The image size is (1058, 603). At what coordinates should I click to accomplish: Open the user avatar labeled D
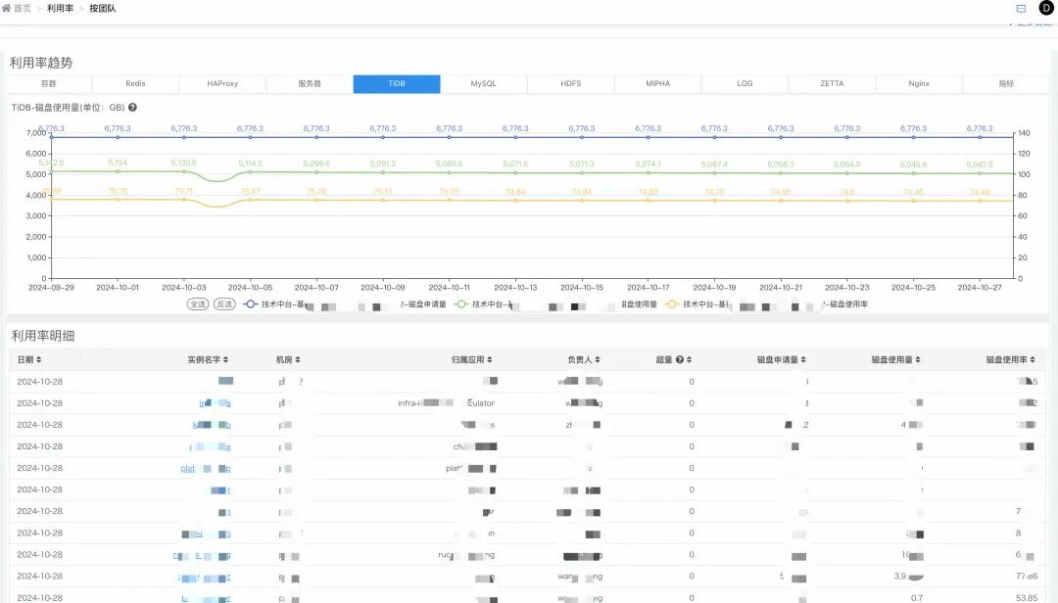tap(1046, 8)
